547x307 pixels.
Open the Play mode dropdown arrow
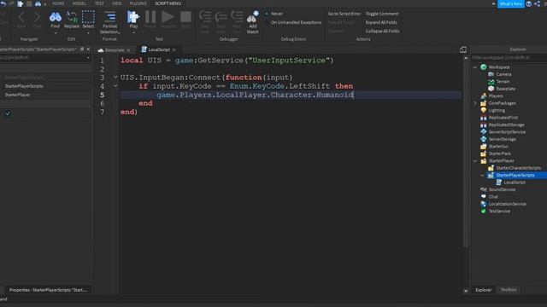point(133,33)
